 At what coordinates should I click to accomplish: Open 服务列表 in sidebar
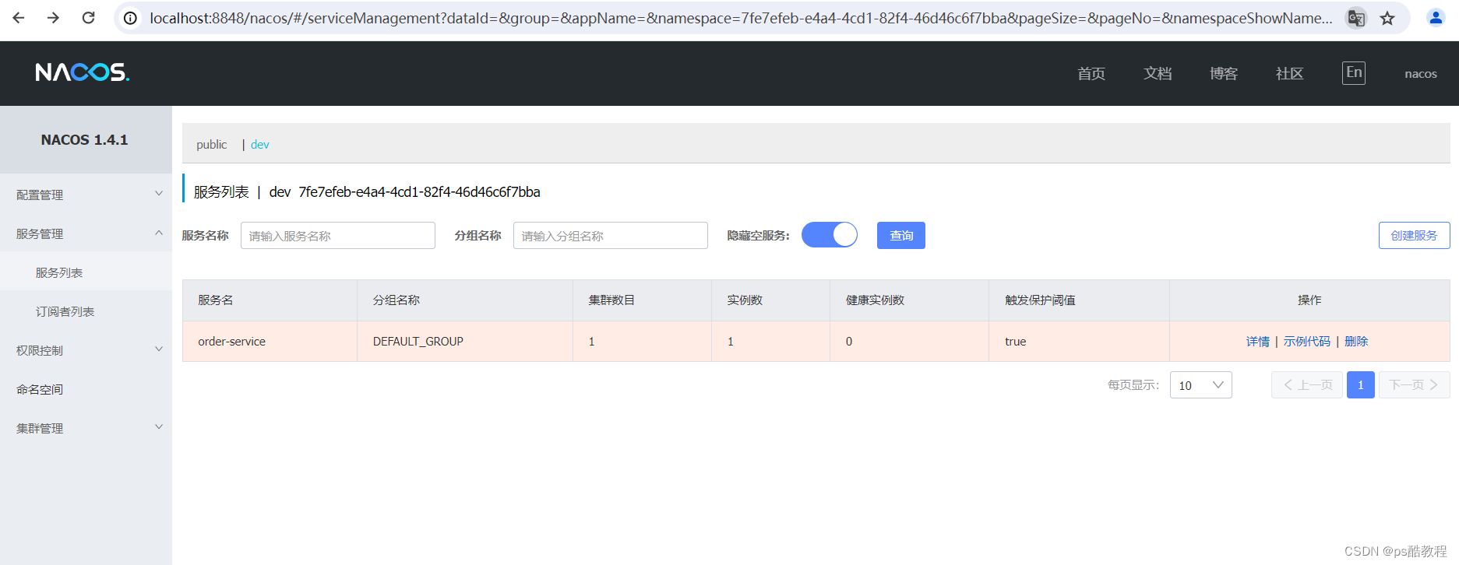pyautogui.click(x=86, y=272)
